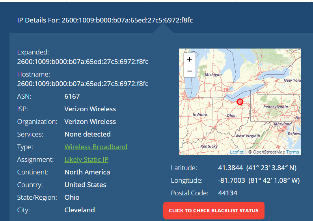Click the expanded IPv6 address text
This screenshot has height=221, width=313.
click(83, 62)
